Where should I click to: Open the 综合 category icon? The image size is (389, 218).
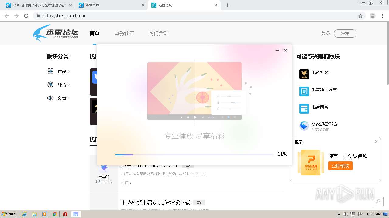tap(50, 85)
